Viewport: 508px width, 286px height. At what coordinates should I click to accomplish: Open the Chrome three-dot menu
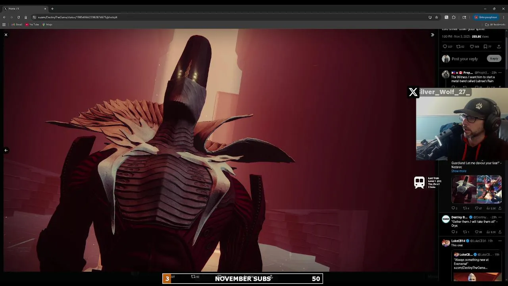pos(504,17)
